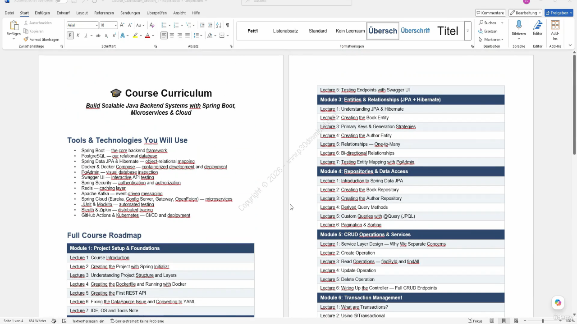The image size is (577, 324).
Task: Apply text effects icon (blue A)
Action: (123, 35)
